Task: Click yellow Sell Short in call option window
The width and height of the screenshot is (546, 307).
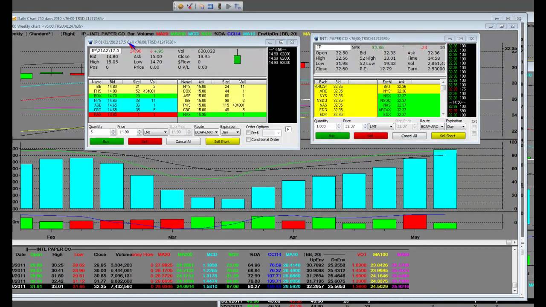Action: click(x=222, y=142)
